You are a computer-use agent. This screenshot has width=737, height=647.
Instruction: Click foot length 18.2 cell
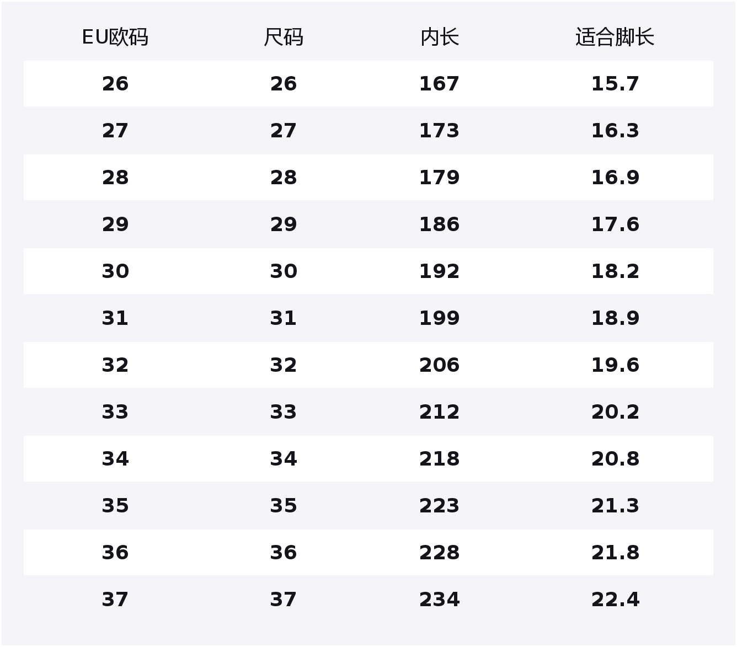click(615, 271)
